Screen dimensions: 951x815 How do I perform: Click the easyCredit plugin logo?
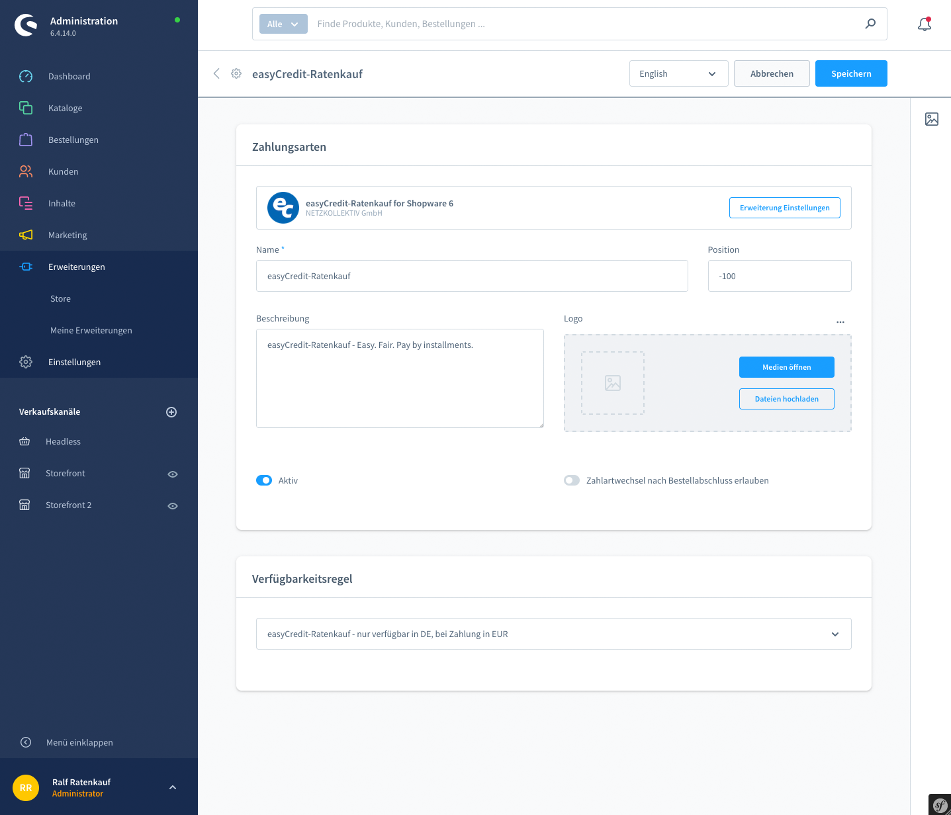point(283,208)
